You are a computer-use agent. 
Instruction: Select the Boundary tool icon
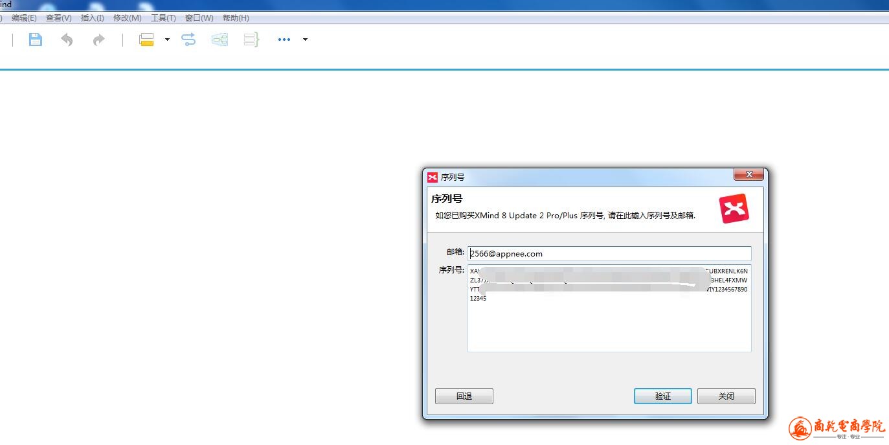(219, 40)
